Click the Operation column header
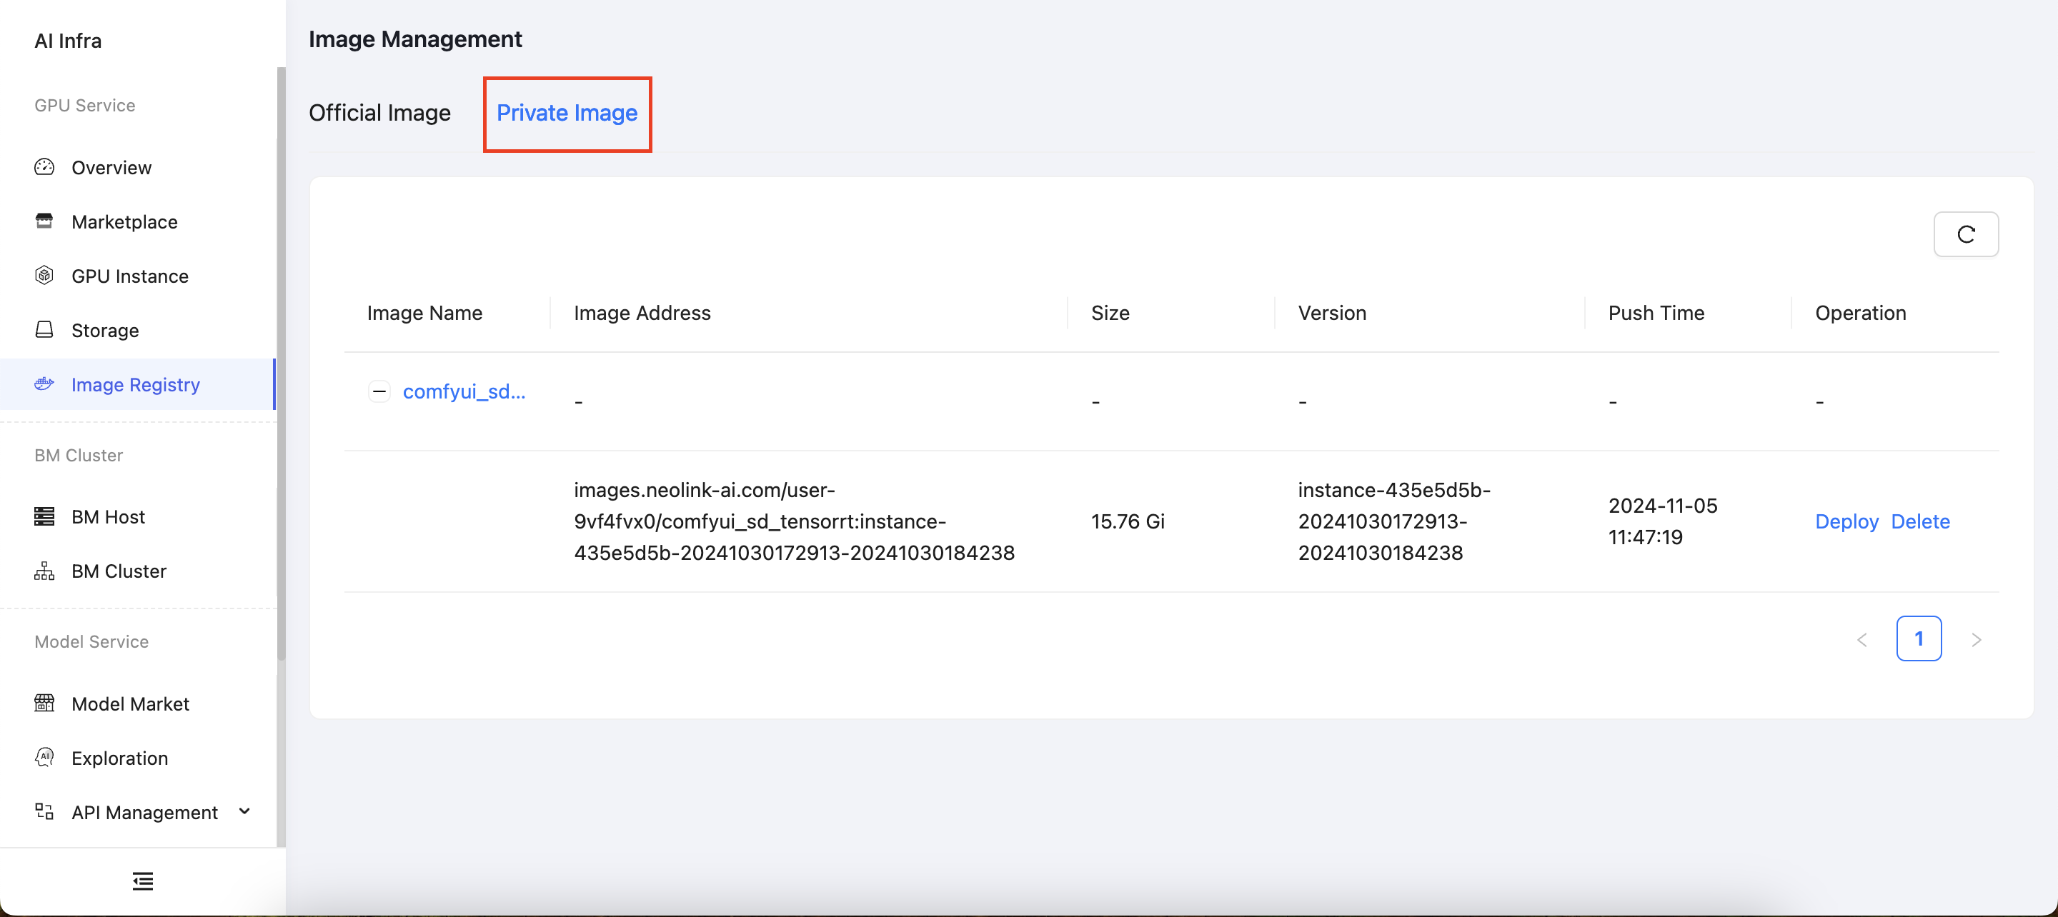The width and height of the screenshot is (2058, 917). click(x=1861, y=312)
